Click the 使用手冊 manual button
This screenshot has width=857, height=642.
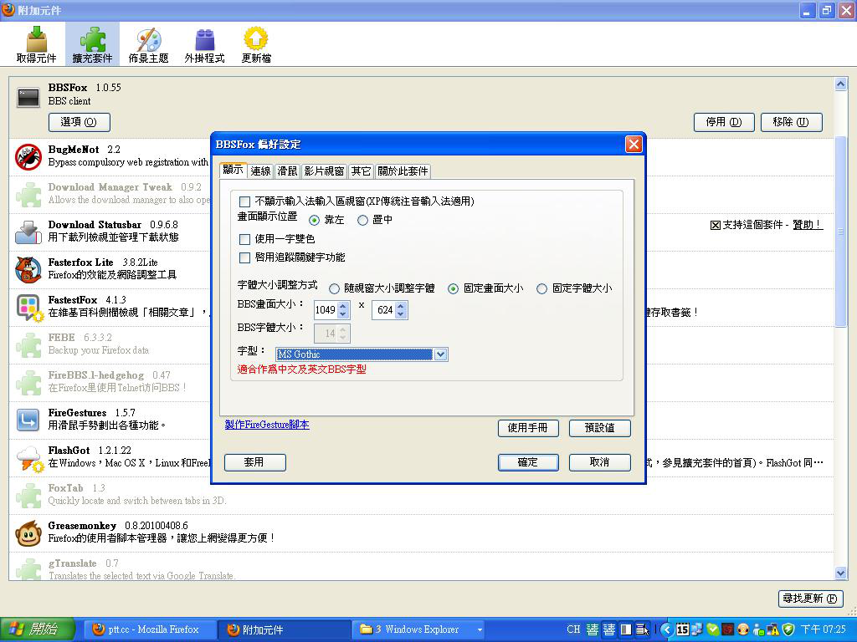click(x=528, y=428)
